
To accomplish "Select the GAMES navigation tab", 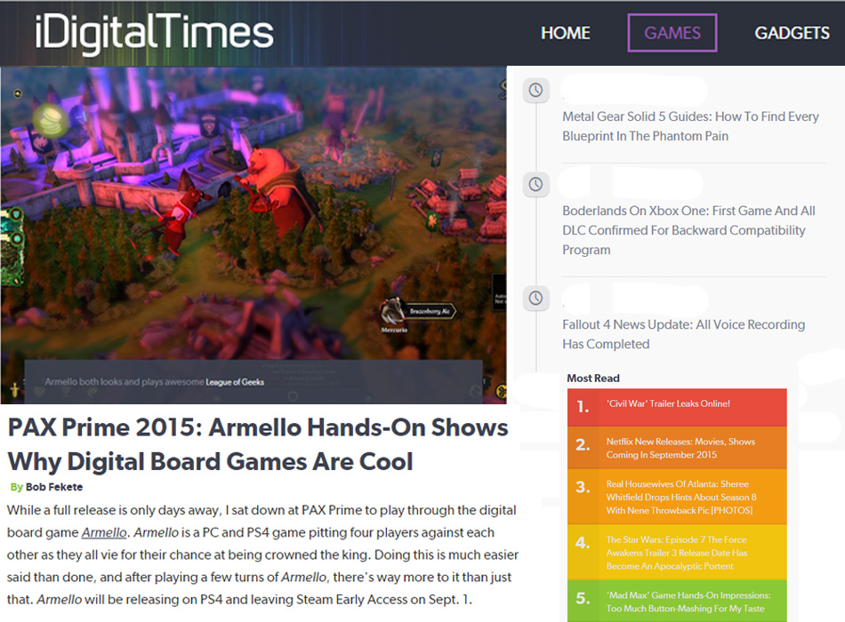I will [x=672, y=33].
